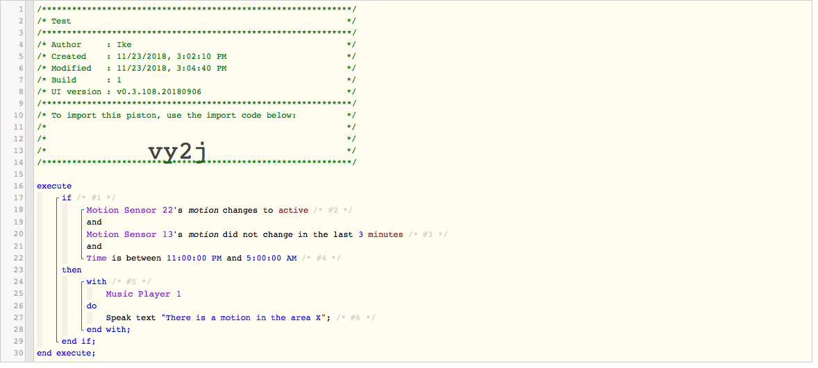Screen dimensions: 818x368
Task: Click the 'Created' date comment on line 5
Action: pos(197,56)
